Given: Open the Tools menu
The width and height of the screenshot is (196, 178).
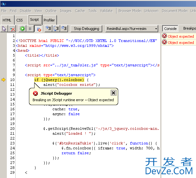Looking at the screenshot, I should (92, 11).
